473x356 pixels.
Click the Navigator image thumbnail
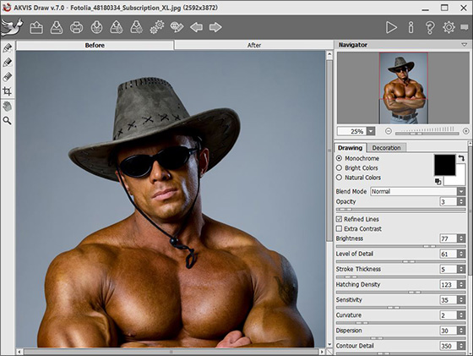pos(404,88)
